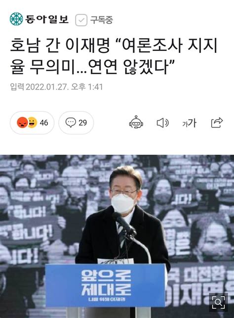Click the angry reaction emoji
Screen dimensions: 234x318
[22, 123]
